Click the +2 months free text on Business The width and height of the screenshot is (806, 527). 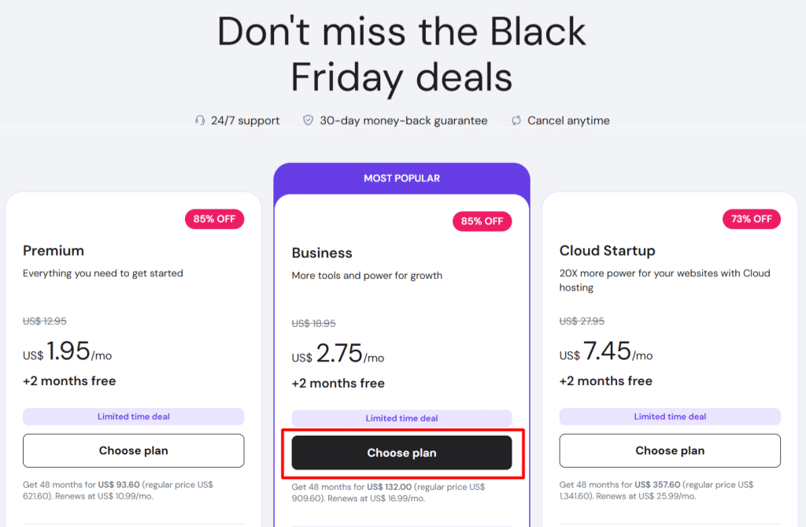click(338, 384)
